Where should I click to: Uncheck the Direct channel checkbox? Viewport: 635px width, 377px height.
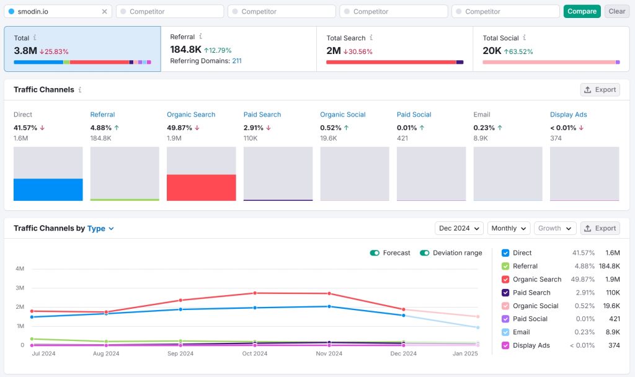(x=505, y=253)
